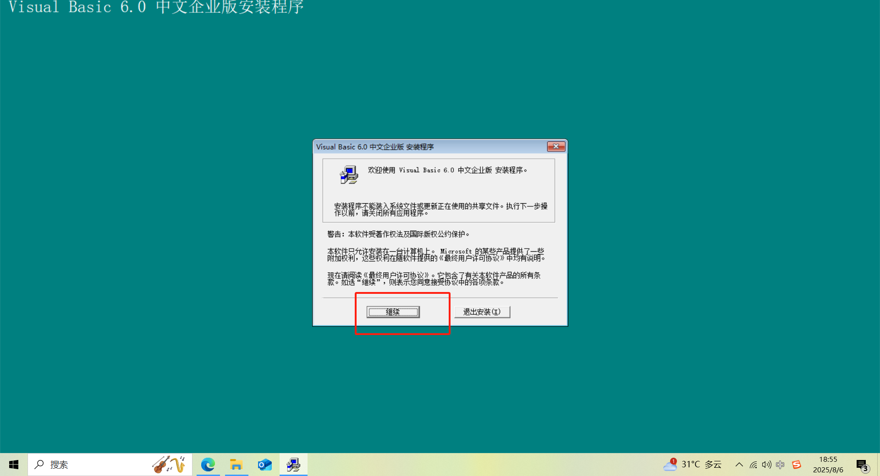
Task: Open network settings from the tray icon
Action: 753,465
